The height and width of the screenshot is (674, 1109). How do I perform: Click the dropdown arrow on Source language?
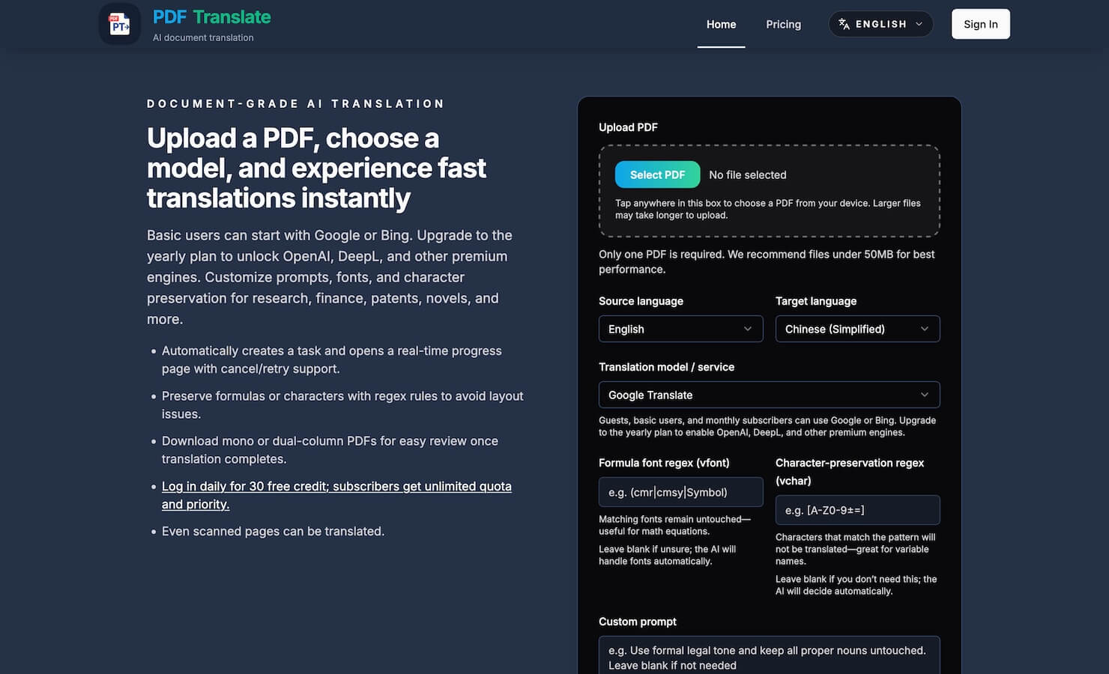[x=747, y=329]
